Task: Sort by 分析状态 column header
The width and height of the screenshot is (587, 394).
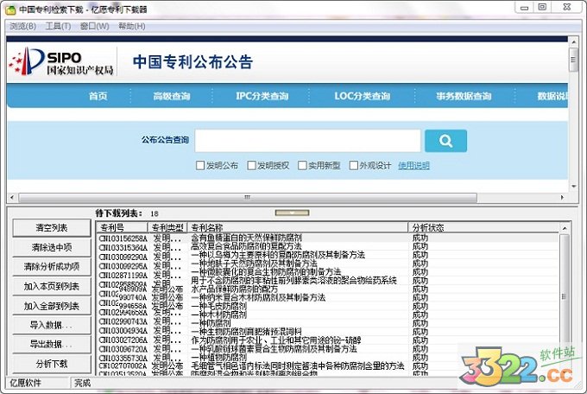Action: coord(483,227)
